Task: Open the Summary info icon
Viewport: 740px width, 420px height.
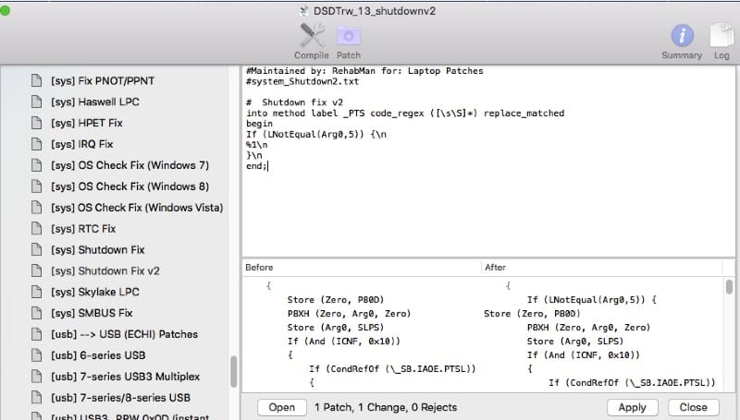Action: coord(682,35)
